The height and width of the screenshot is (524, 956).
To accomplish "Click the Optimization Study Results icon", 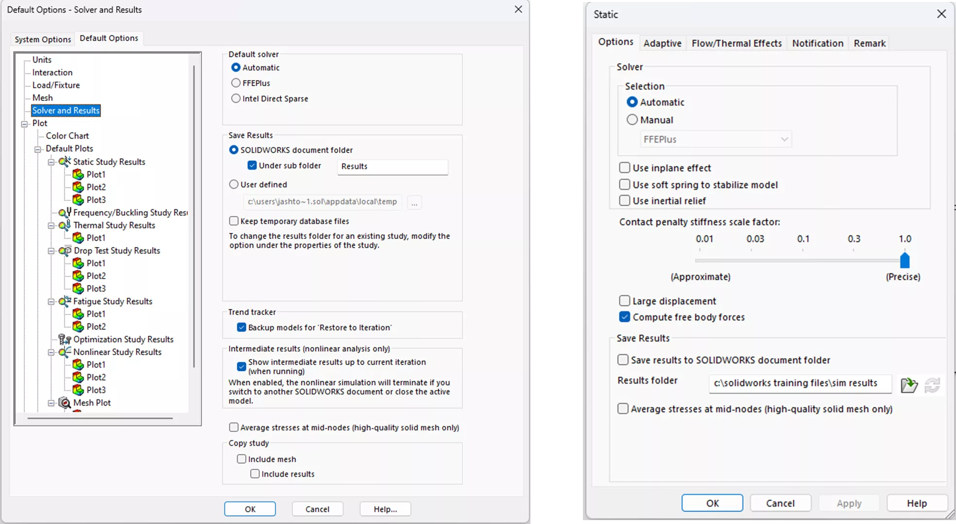I will [65, 339].
